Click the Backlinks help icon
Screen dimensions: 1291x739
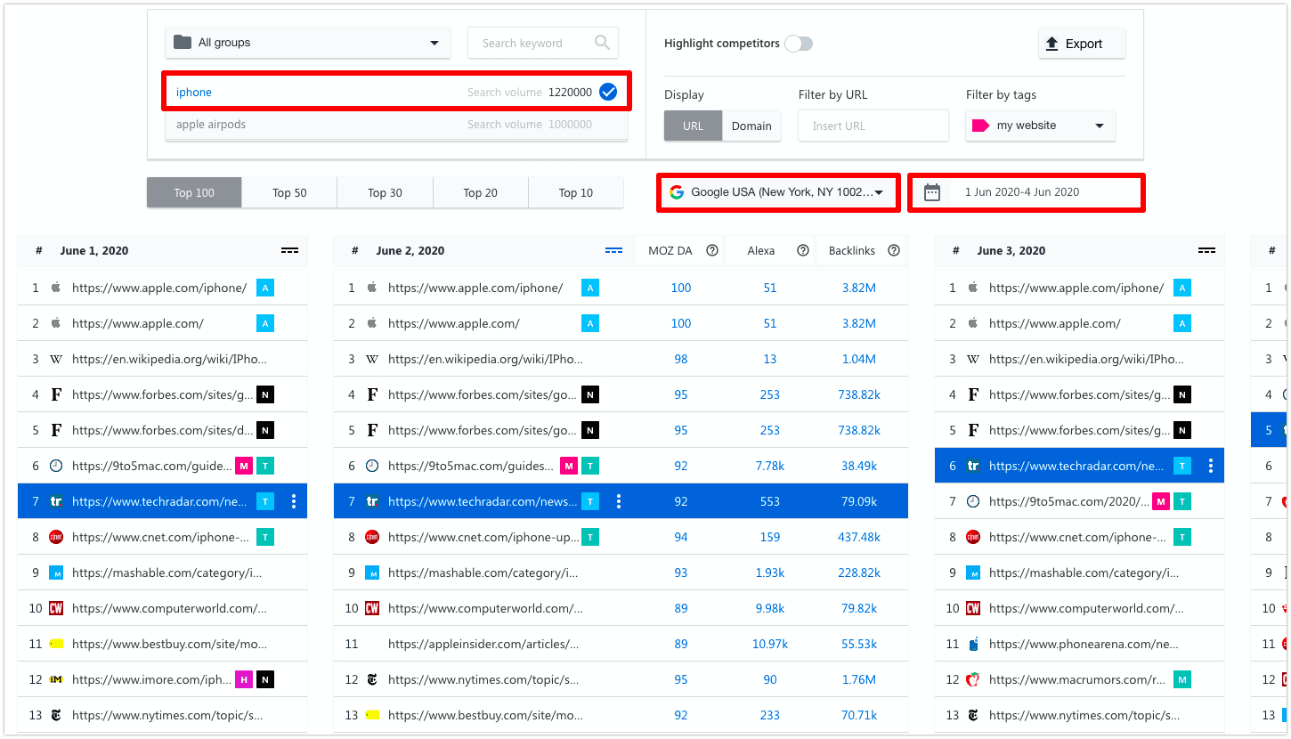tap(894, 251)
